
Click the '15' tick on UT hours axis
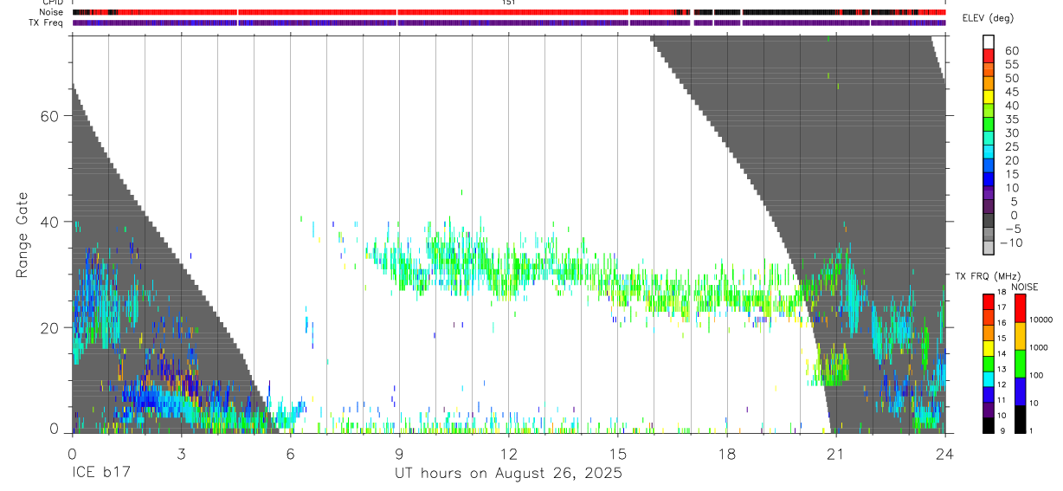point(617,453)
